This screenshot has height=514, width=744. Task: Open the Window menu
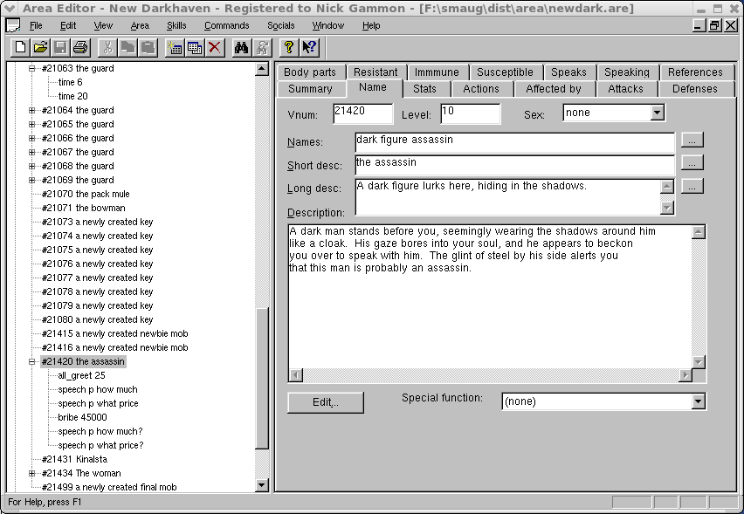click(x=327, y=25)
